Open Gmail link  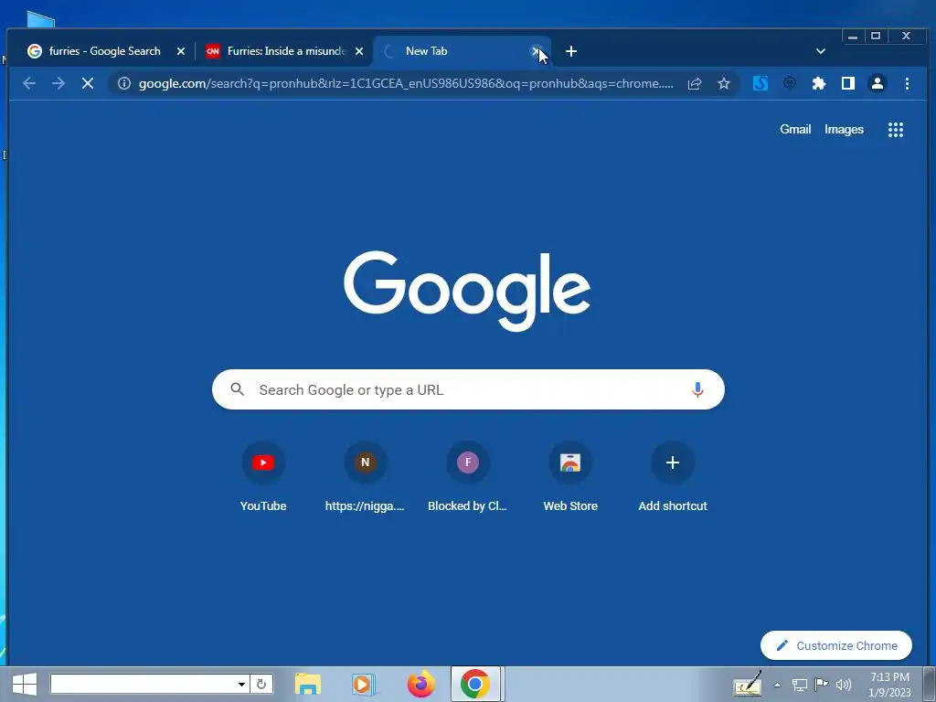tap(795, 130)
